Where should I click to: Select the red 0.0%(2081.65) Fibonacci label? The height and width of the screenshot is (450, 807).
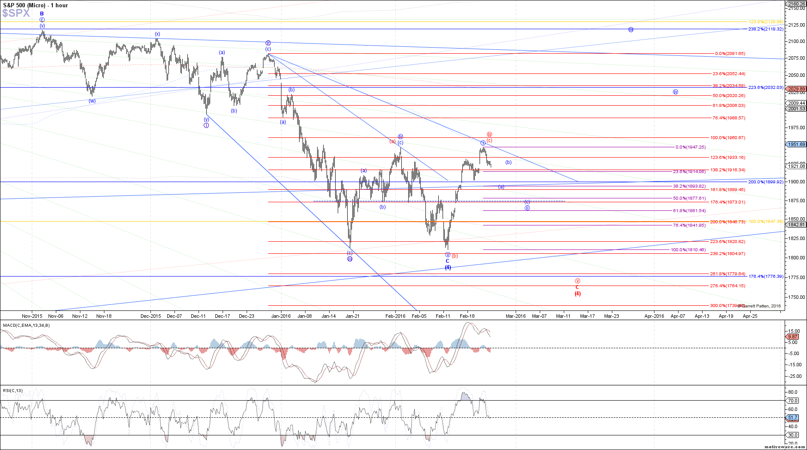pyautogui.click(x=730, y=54)
